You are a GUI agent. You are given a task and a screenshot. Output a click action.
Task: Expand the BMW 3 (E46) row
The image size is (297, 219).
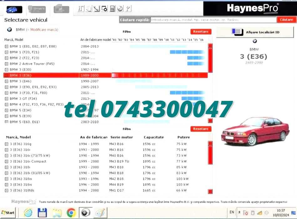[7, 81]
